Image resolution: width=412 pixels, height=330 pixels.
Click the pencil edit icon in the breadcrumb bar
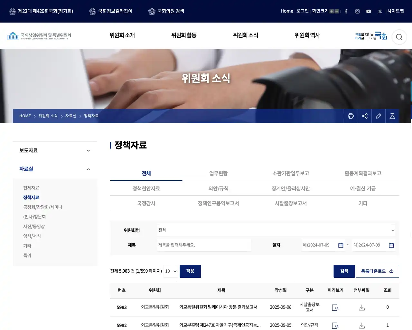(379, 116)
